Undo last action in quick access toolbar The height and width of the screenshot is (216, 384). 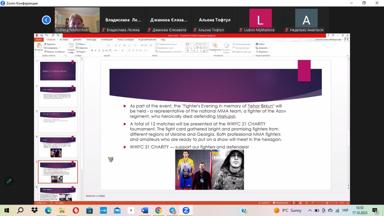tap(46, 35)
